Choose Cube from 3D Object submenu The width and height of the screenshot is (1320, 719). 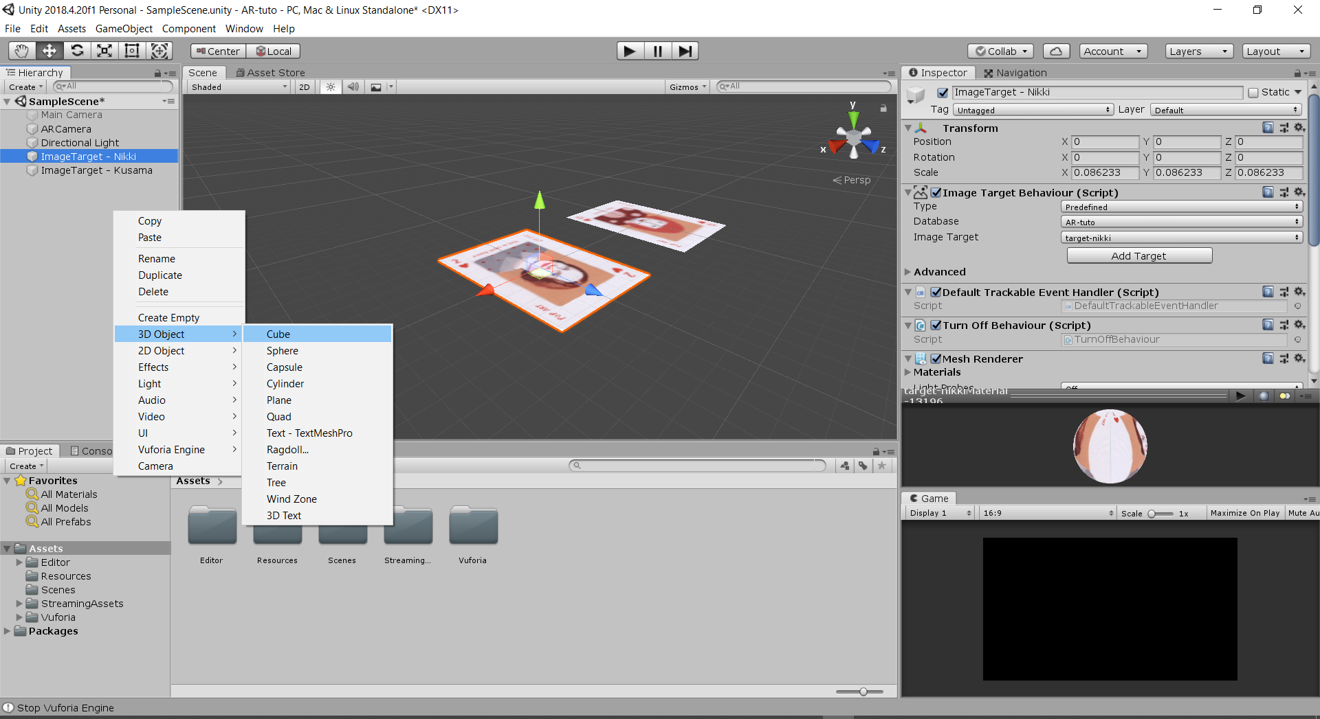click(278, 334)
